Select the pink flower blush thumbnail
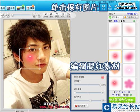 pos(129,84)
